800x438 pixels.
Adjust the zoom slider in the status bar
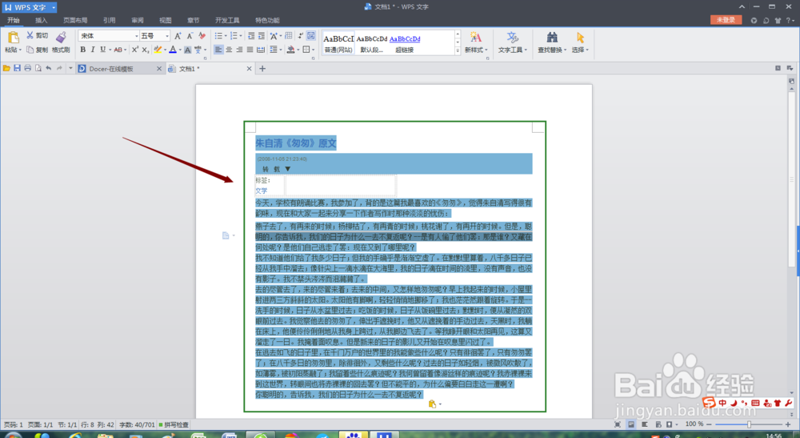(x=749, y=424)
